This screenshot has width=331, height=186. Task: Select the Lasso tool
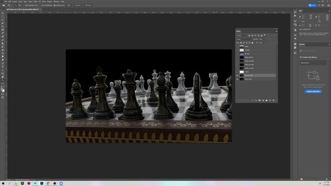pyautogui.click(x=3, y=20)
